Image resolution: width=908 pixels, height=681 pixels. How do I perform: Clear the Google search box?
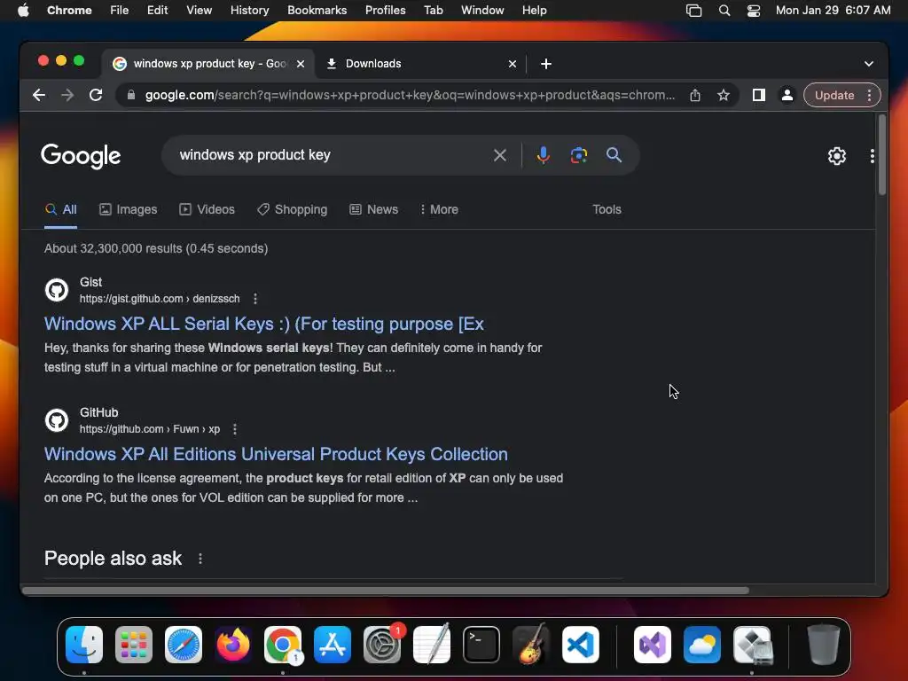500,155
